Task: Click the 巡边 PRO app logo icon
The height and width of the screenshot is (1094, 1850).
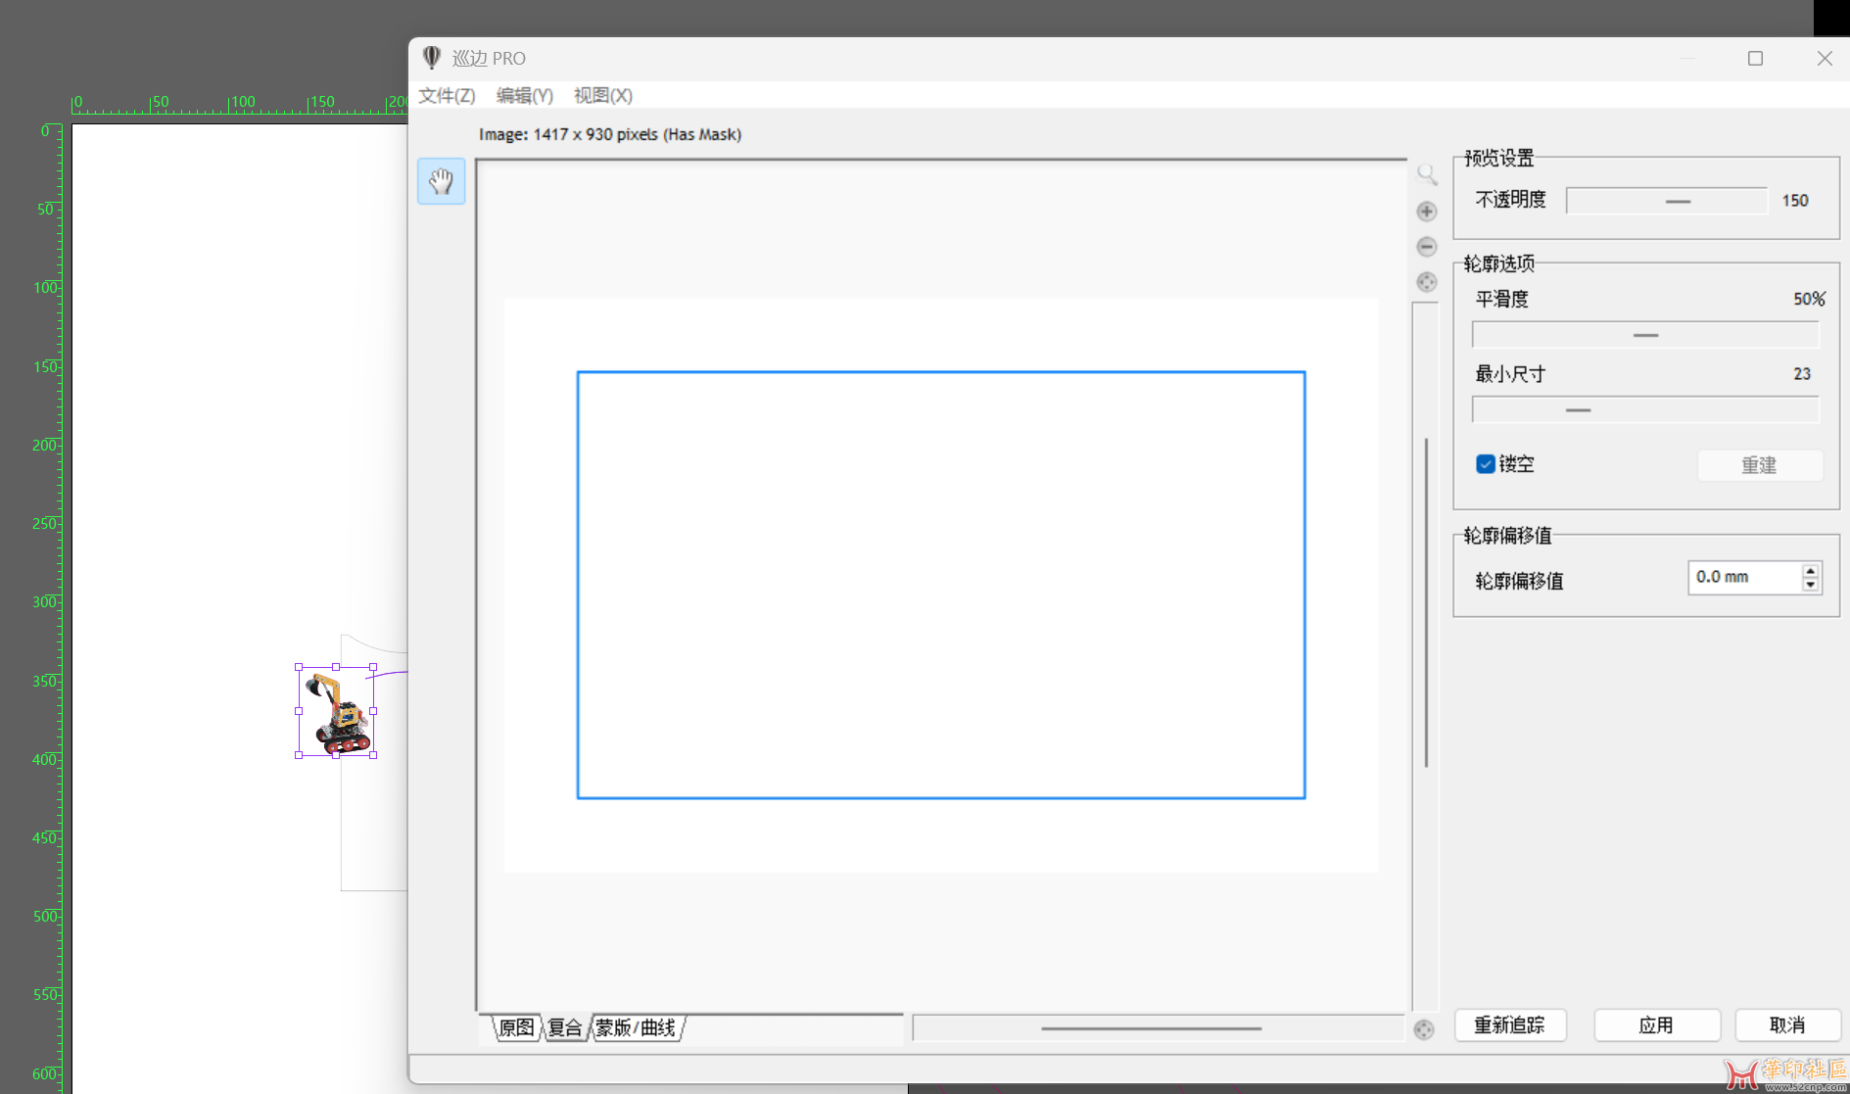Action: [x=431, y=58]
